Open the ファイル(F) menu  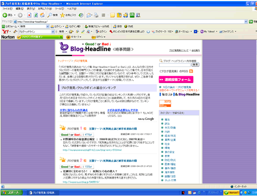click(x=7, y=9)
